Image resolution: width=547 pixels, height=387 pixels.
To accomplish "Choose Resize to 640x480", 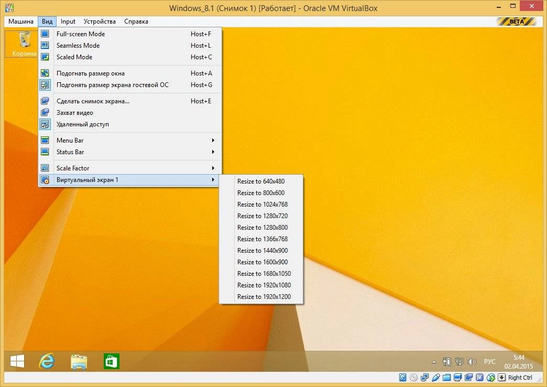I will tap(261, 181).
